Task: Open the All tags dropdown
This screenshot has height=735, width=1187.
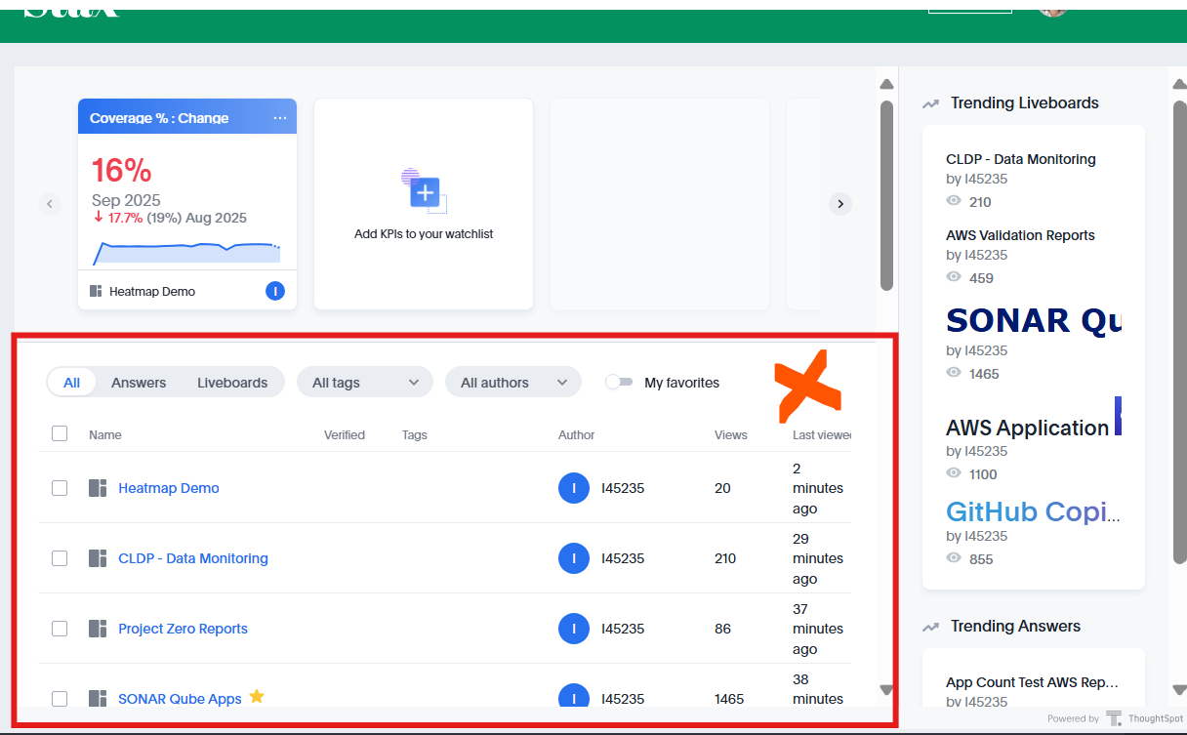Action: (x=365, y=383)
